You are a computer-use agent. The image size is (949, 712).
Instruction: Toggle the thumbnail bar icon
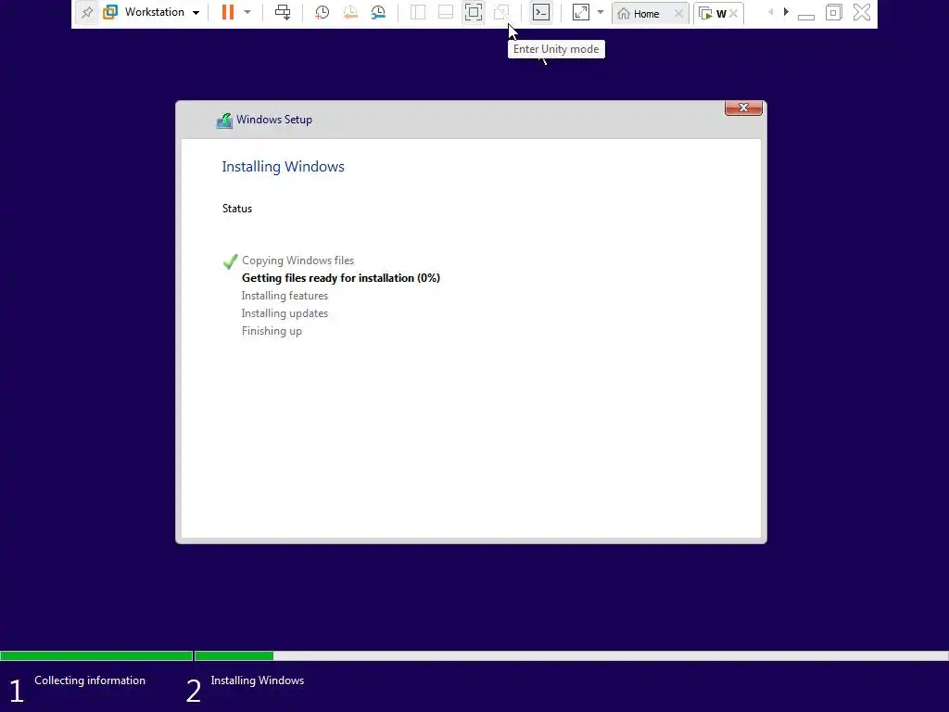tap(446, 12)
